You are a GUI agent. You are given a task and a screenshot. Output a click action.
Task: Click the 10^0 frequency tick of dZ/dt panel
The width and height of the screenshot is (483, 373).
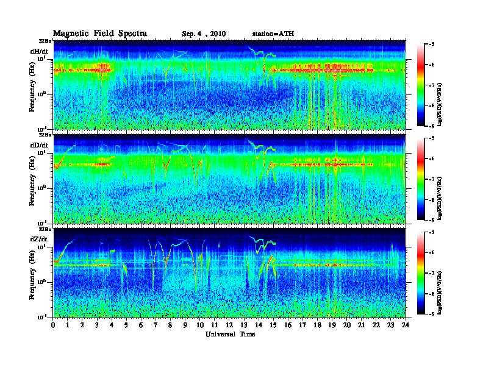click(x=41, y=282)
